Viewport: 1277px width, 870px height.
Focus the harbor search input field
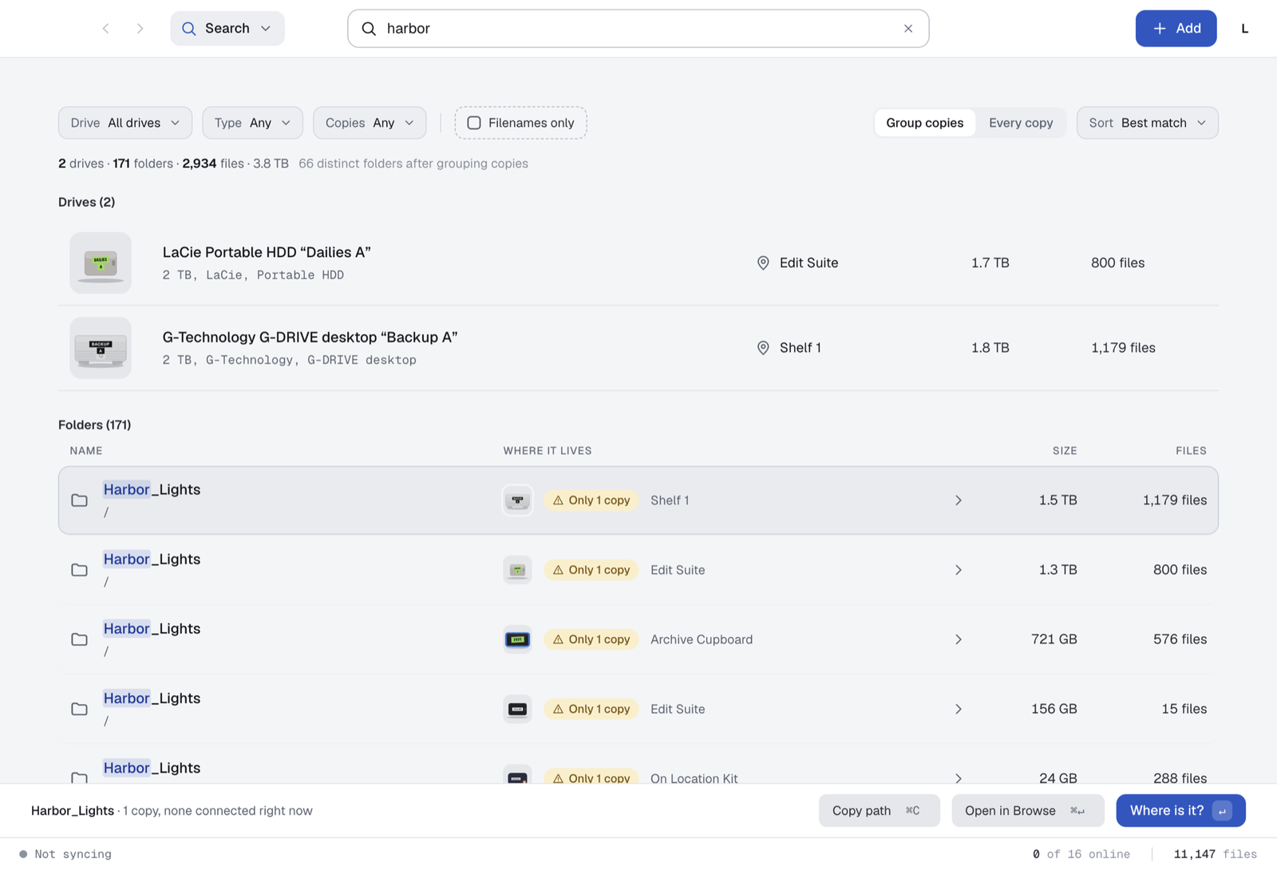[x=638, y=29]
